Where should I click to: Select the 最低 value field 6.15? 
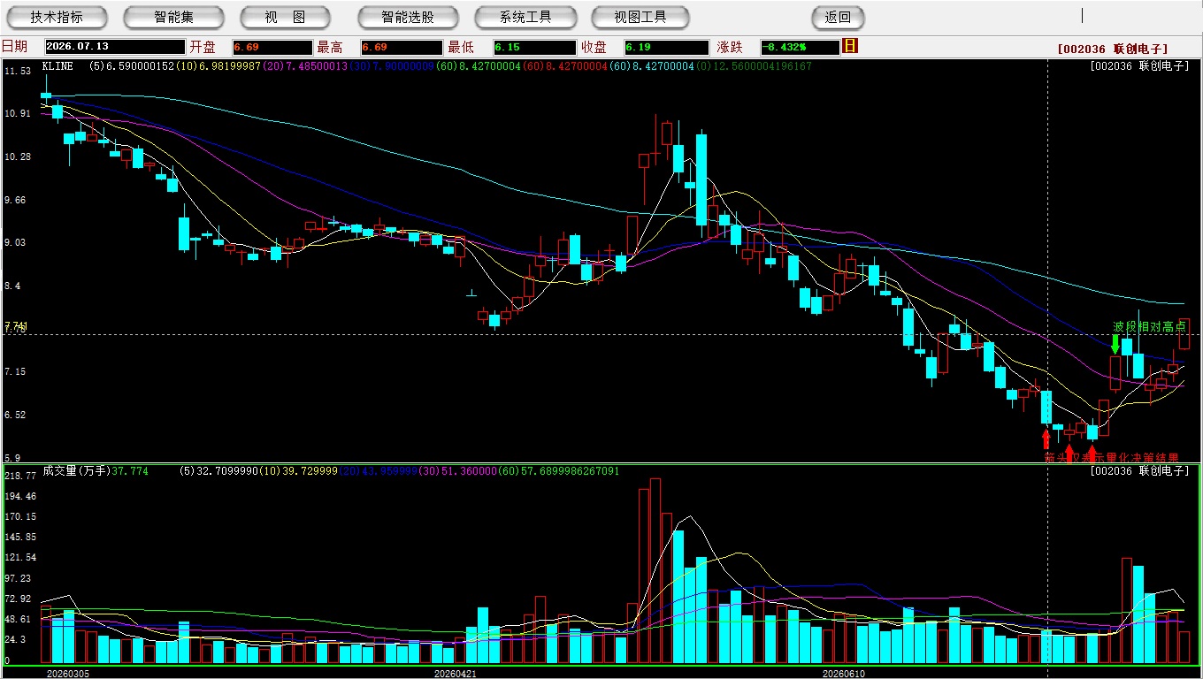[x=535, y=47]
